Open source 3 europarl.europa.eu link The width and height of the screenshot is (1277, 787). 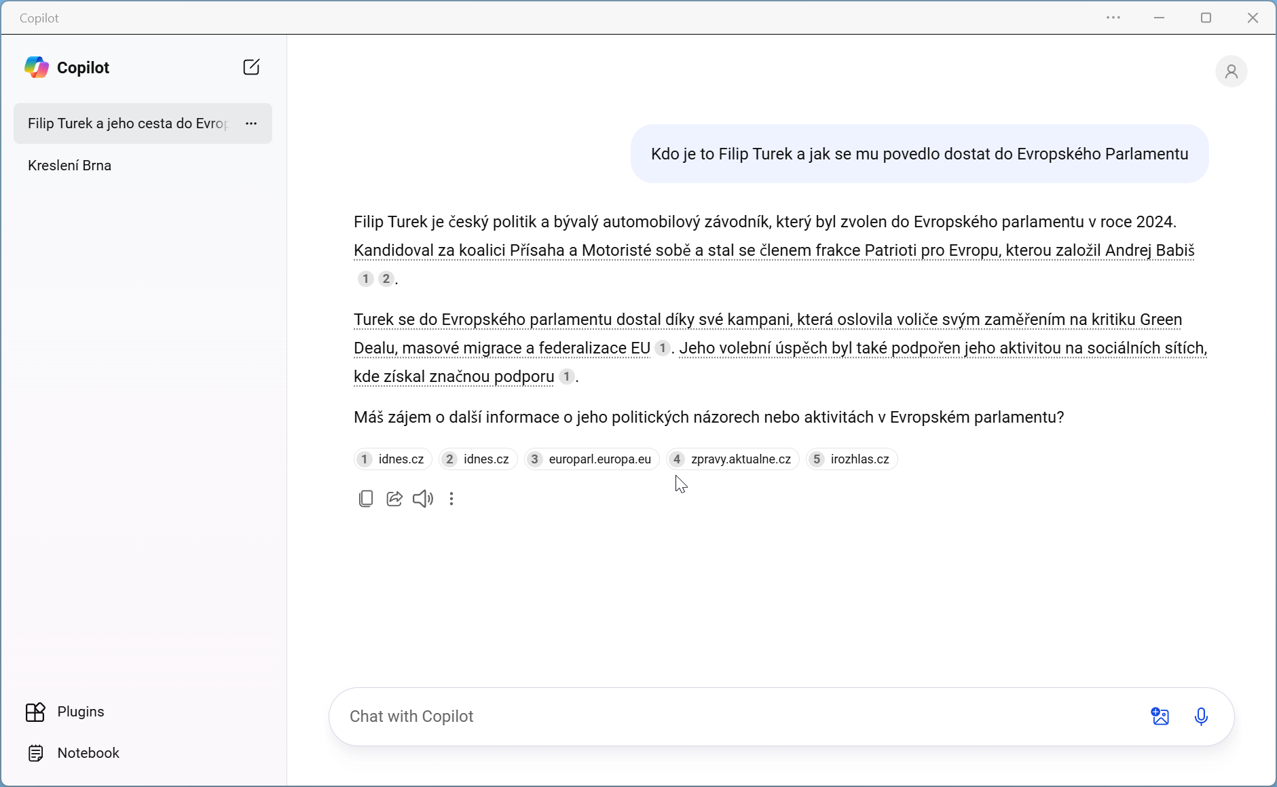591,459
